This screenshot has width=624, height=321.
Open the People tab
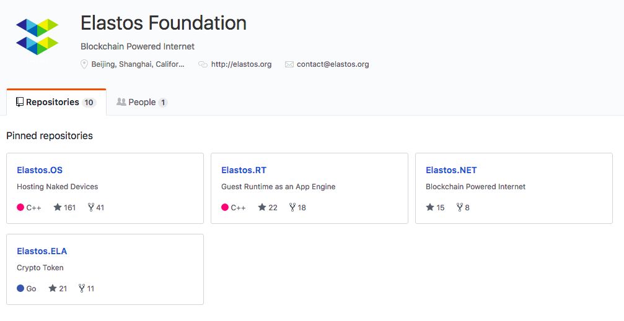coord(142,102)
